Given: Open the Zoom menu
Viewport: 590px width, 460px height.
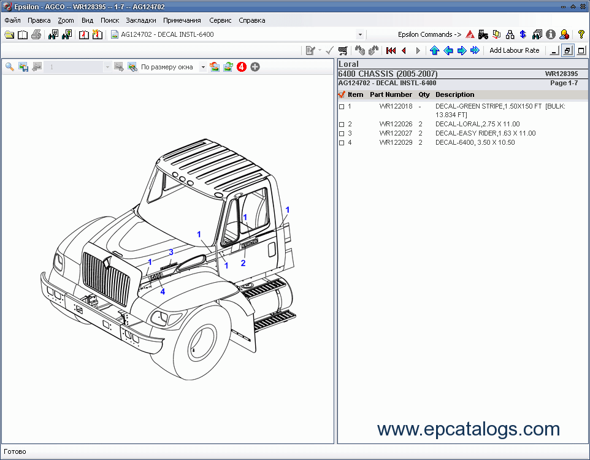Looking at the screenshot, I should [66, 20].
